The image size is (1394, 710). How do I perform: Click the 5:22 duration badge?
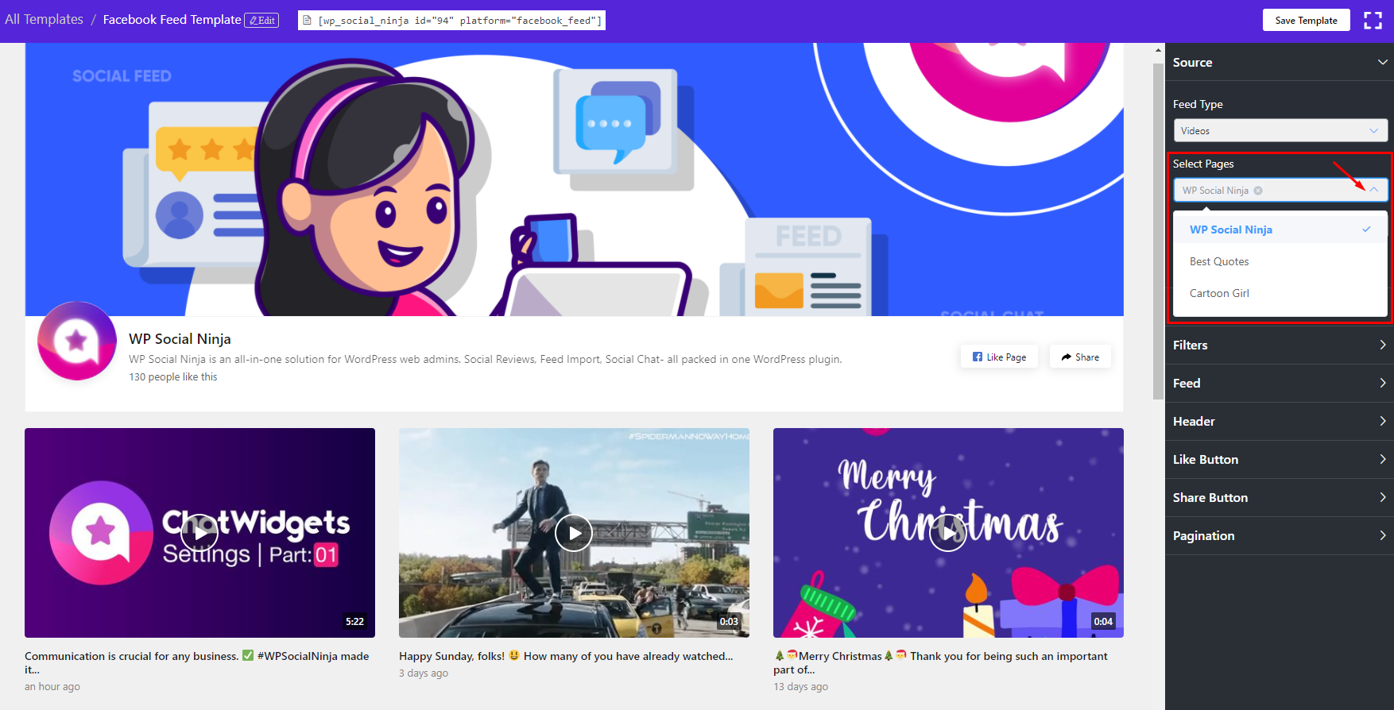pos(354,622)
